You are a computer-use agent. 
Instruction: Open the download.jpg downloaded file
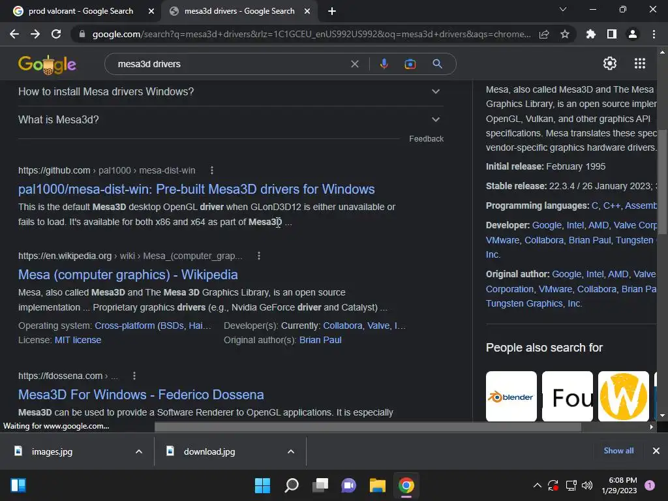209,451
